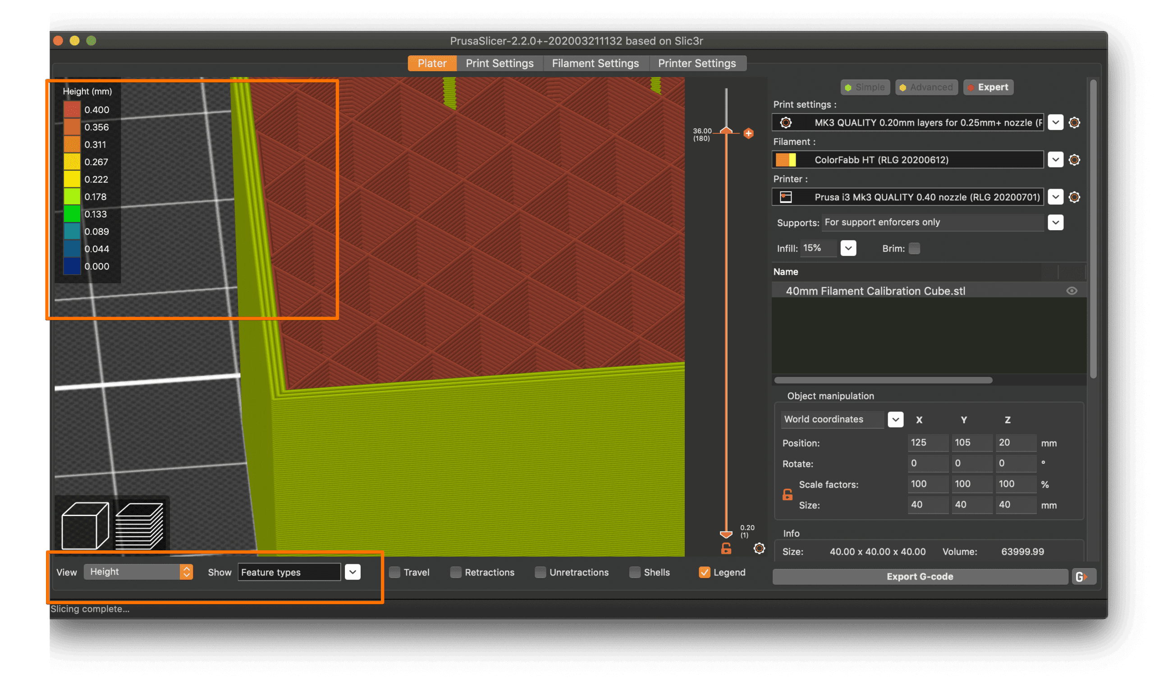Toggle the layer slider lock icon
The height and width of the screenshot is (680, 1154).
coord(726,549)
